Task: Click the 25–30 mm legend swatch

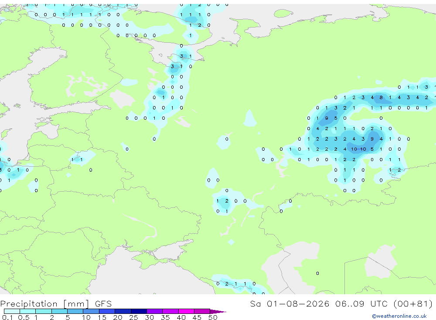Action: [x=139, y=311]
